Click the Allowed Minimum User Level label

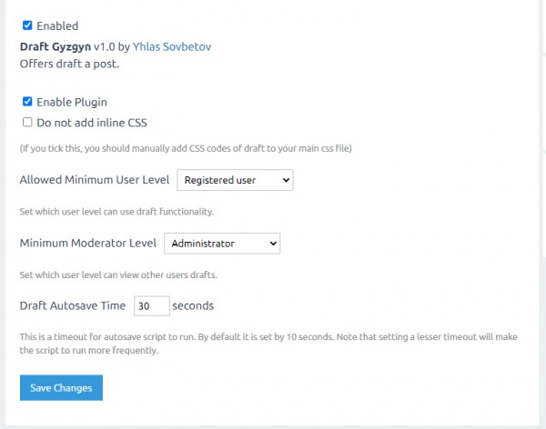click(95, 180)
